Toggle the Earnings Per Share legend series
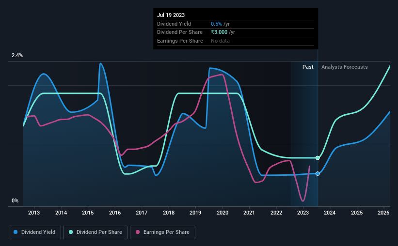398x246 pixels. 162,232
